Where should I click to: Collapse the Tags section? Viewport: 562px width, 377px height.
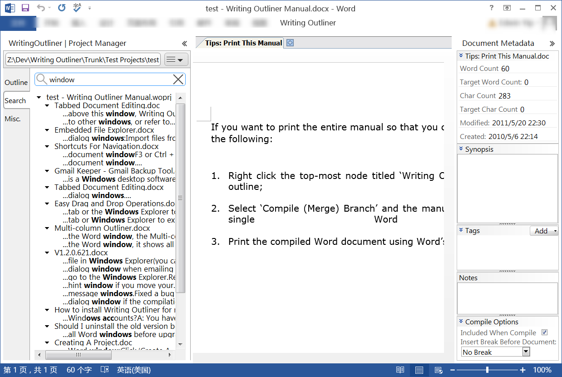[461, 230]
